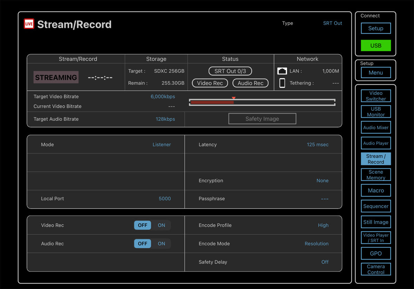414x289 pixels.
Task: Open the Video Switcher page
Action: click(x=376, y=96)
